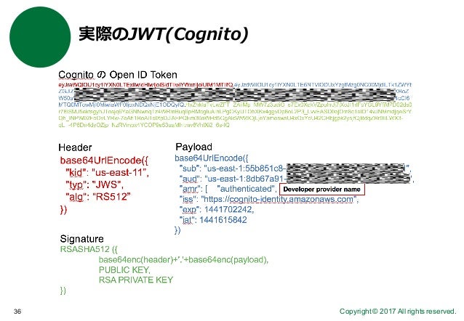Click the slide number 36
Screen dimensions: 464x321
pos(17,312)
